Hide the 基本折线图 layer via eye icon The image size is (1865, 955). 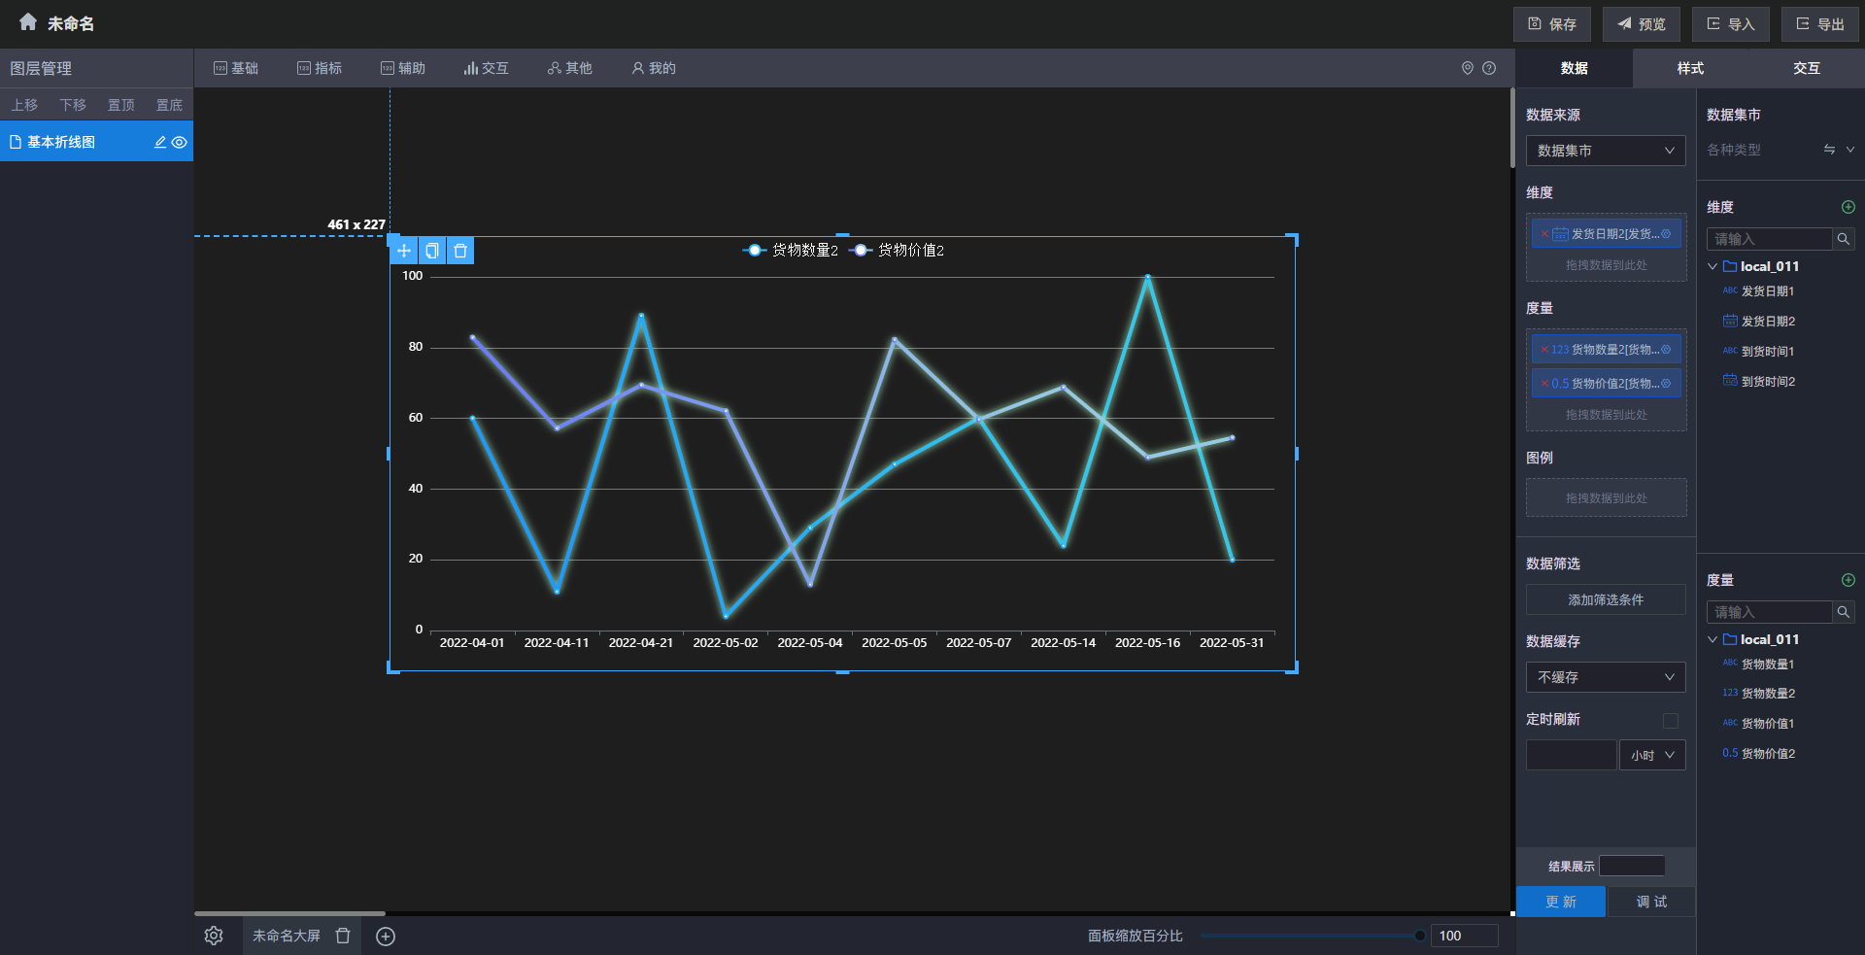point(180,142)
